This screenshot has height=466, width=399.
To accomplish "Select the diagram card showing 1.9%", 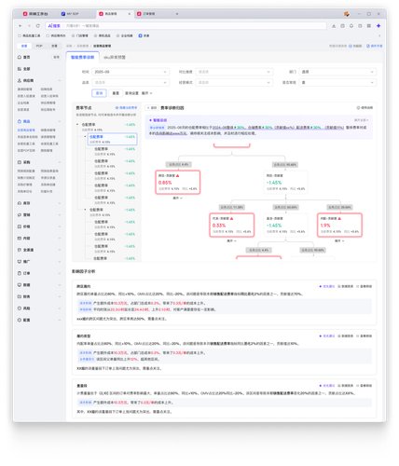I will (x=339, y=226).
